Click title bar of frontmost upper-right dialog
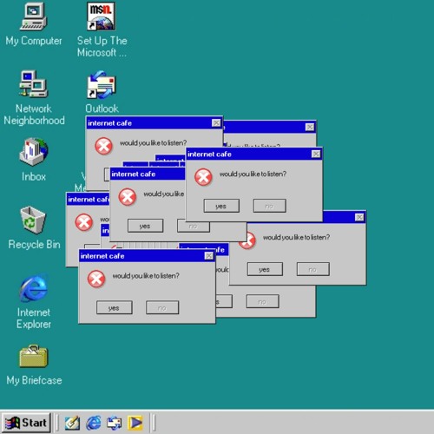The height and width of the screenshot is (434, 434). click(x=254, y=155)
